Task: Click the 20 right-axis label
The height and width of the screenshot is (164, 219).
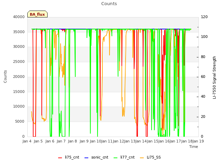Action: pyautogui.click(x=203, y=117)
